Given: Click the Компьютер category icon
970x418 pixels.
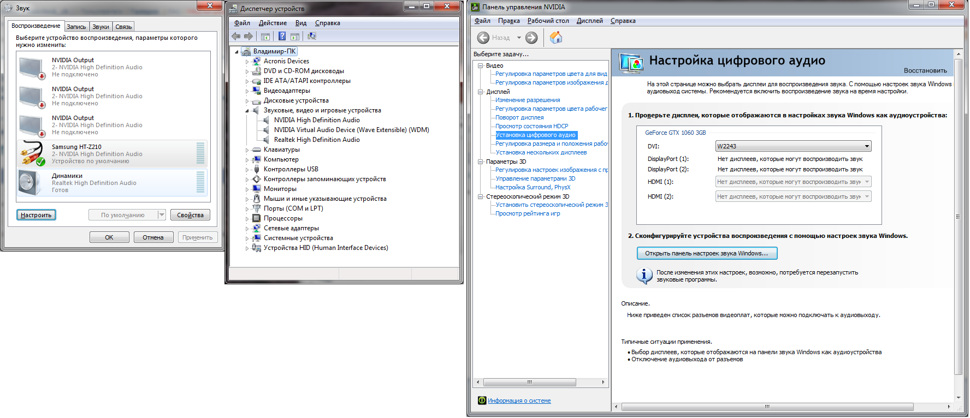Looking at the screenshot, I should (x=256, y=159).
